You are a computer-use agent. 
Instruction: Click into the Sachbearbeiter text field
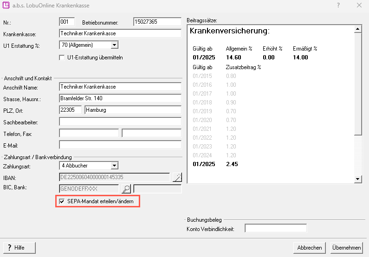tap(120, 122)
